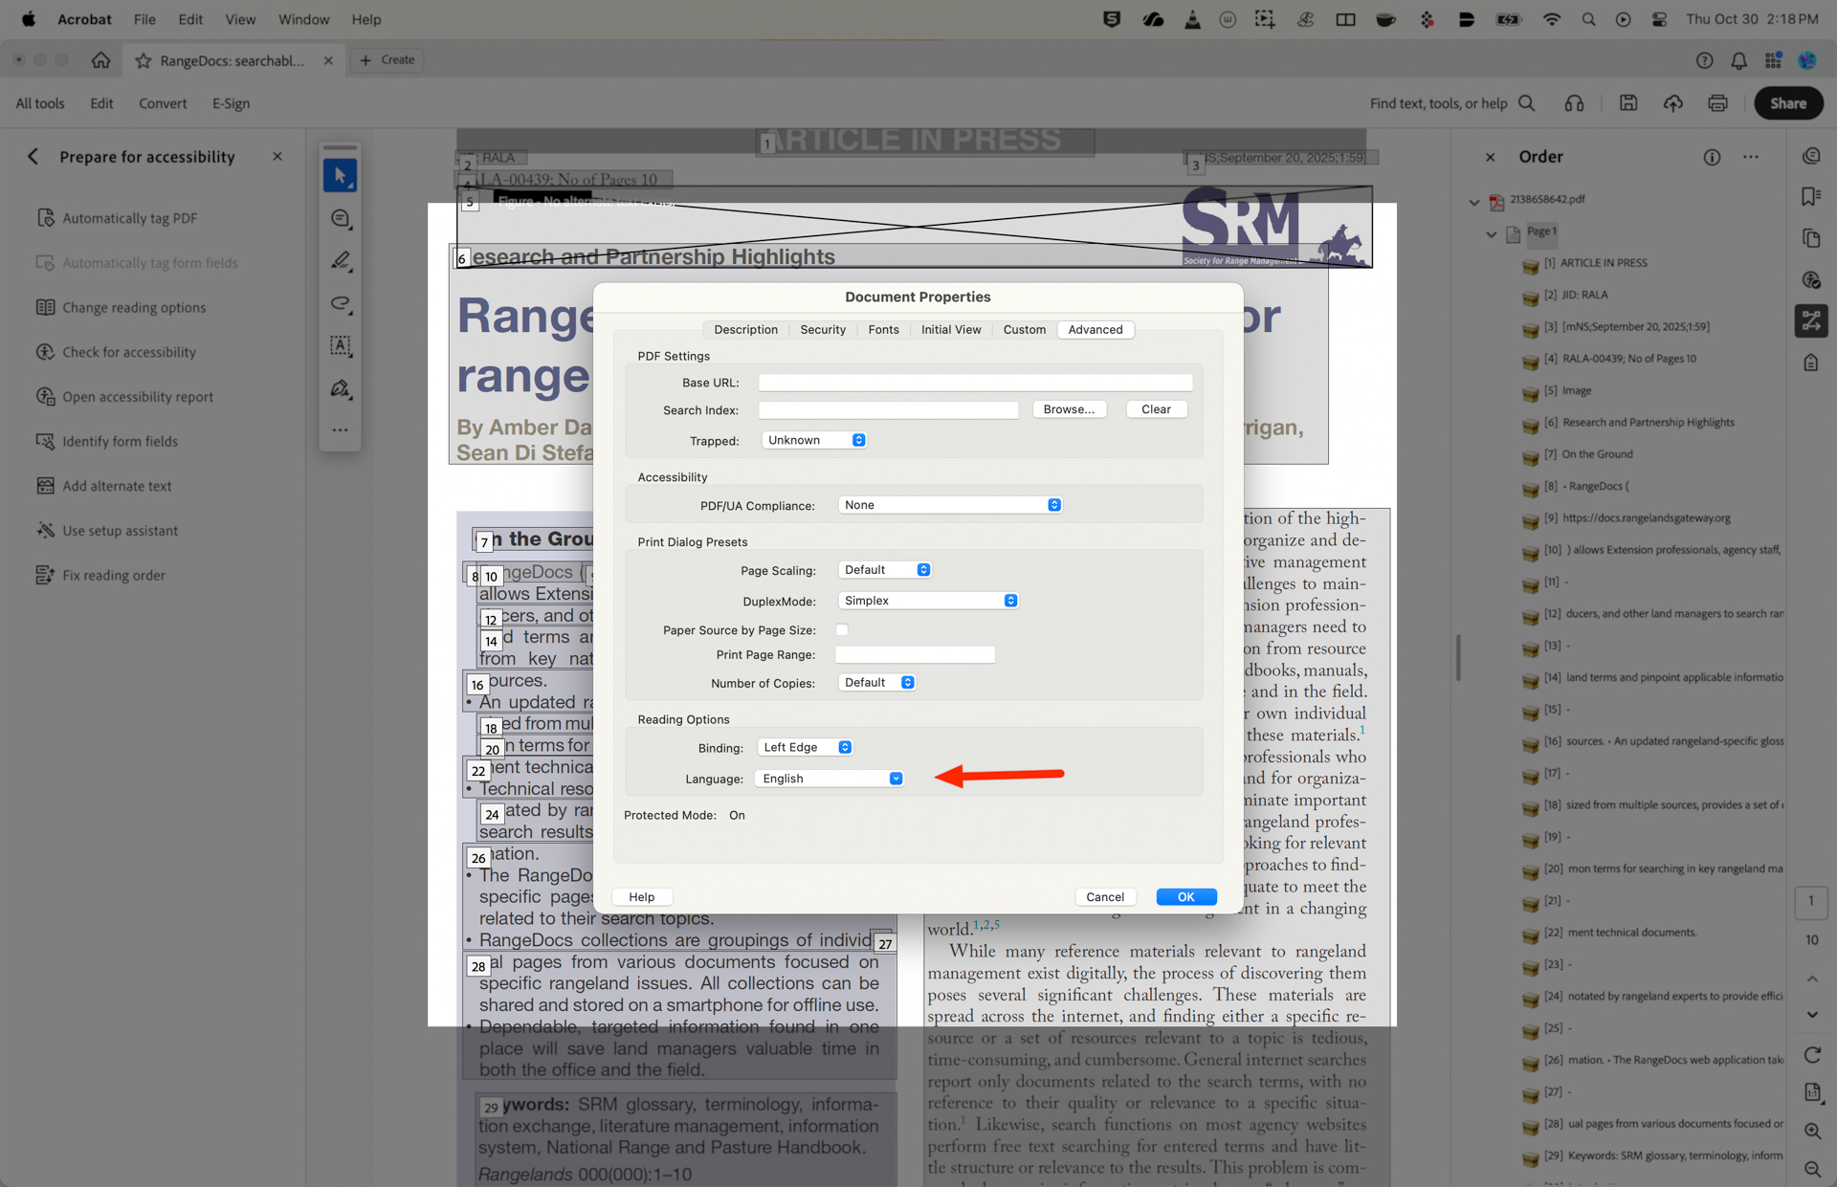Select the Highlight tool in the floating toolbar
This screenshot has width=1837, height=1187.
tap(340, 260)
